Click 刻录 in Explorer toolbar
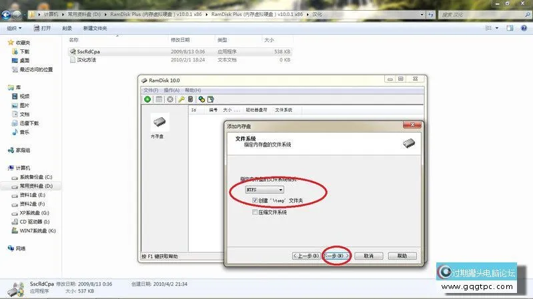Viewport: 533px width, 299px height. (x=67, y=28)
